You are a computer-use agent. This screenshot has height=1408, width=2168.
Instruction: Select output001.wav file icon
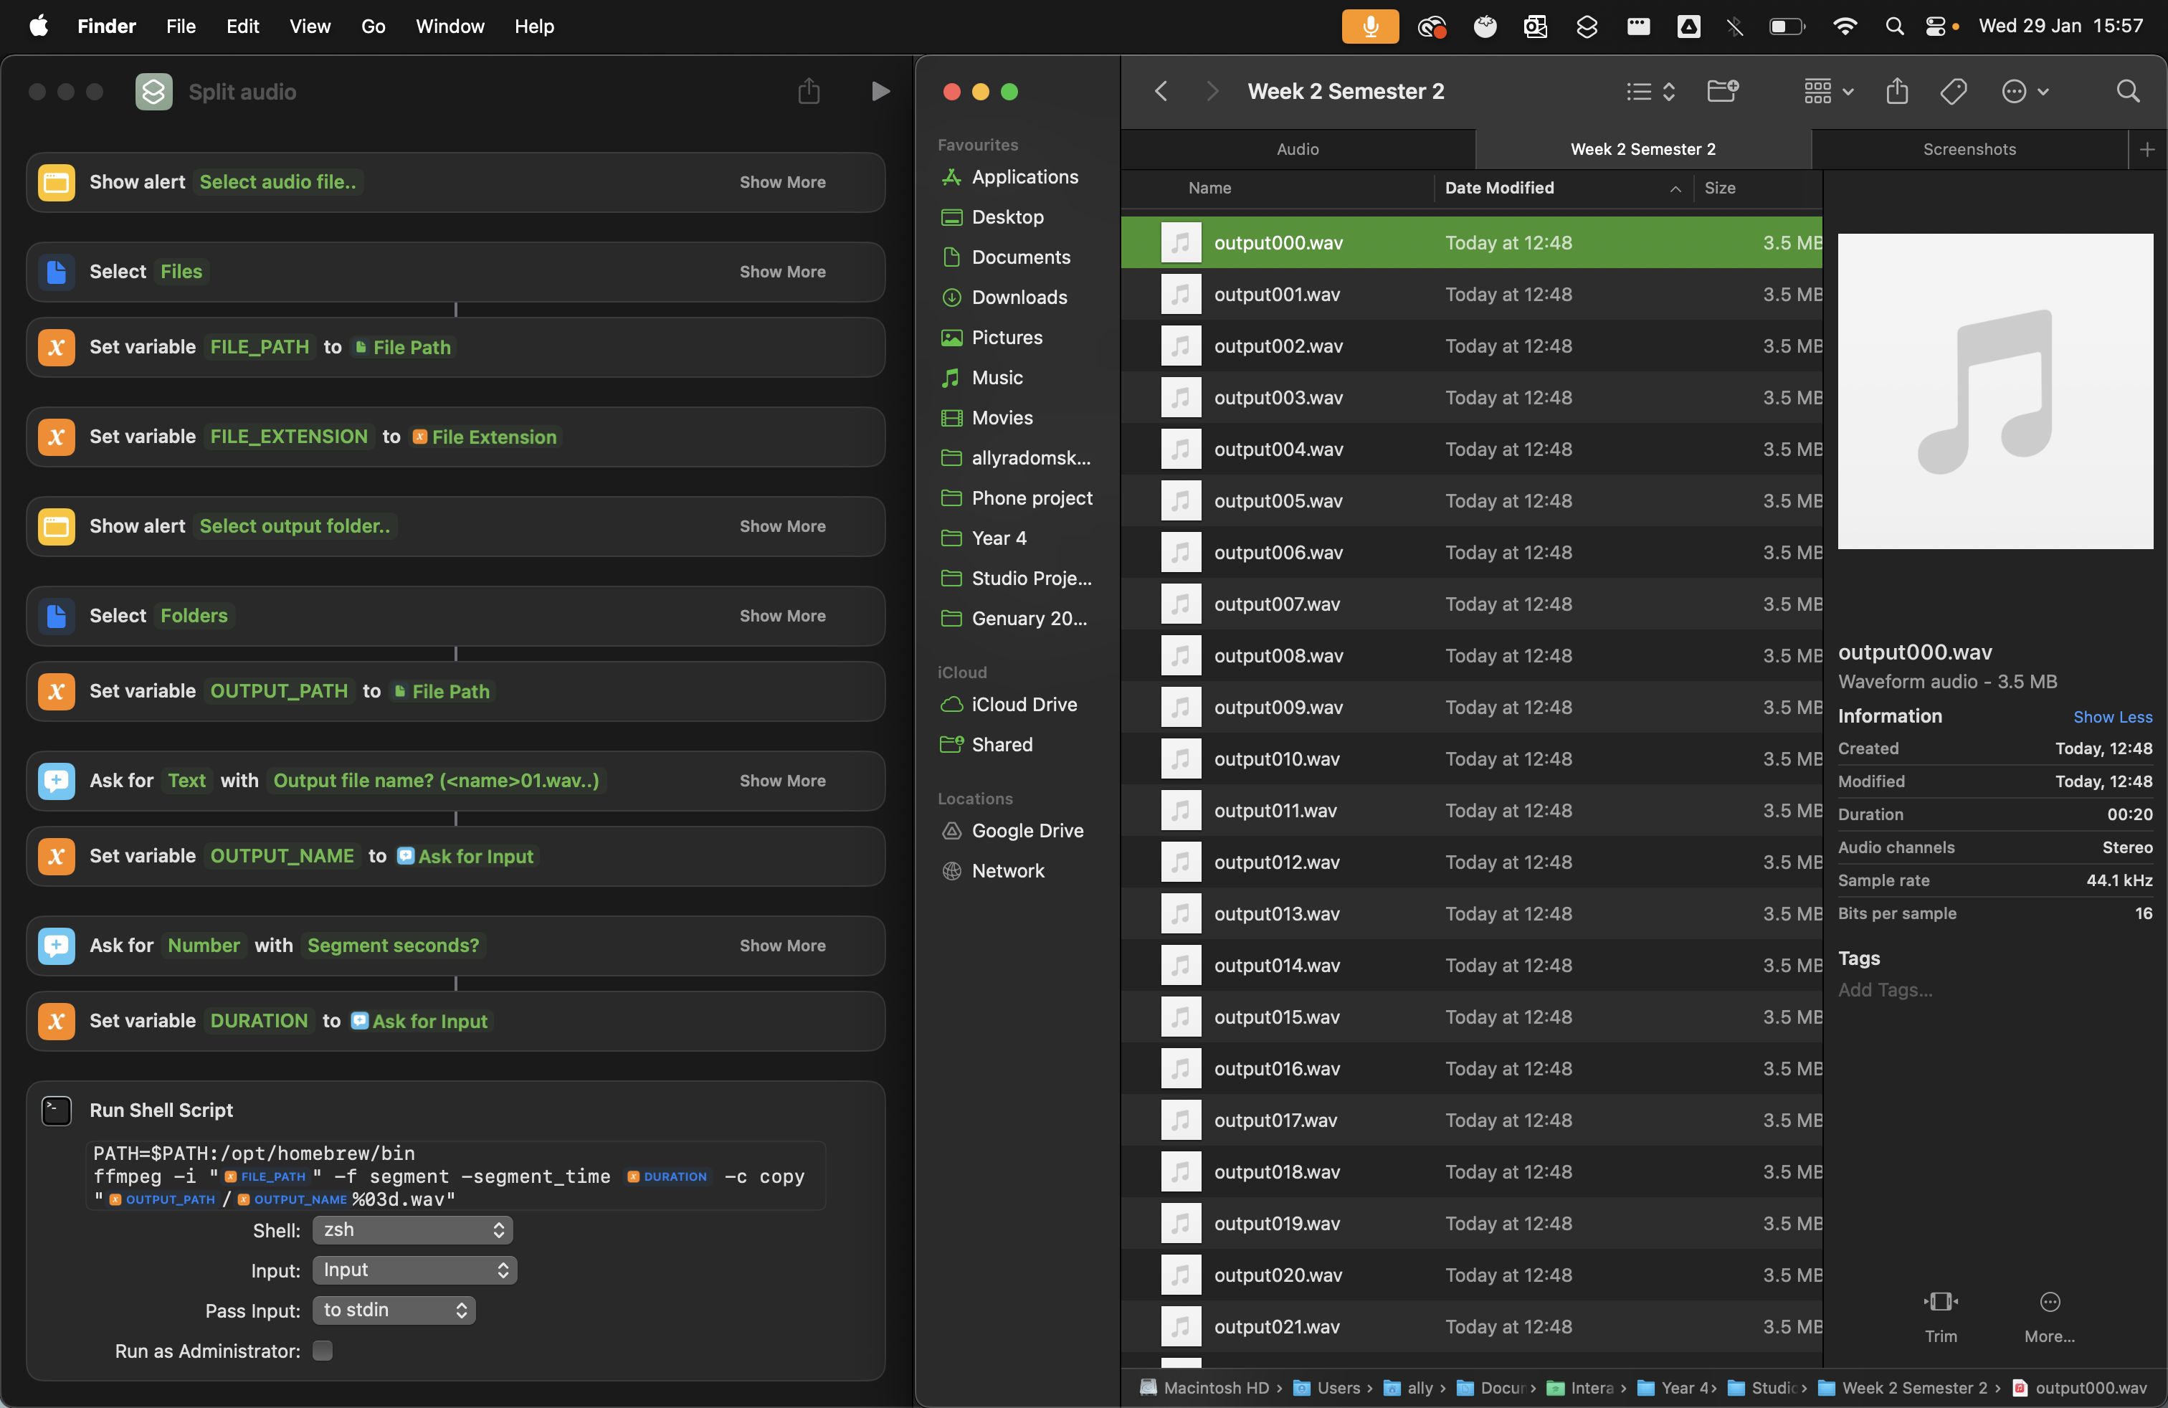[x=1181, y=294]
